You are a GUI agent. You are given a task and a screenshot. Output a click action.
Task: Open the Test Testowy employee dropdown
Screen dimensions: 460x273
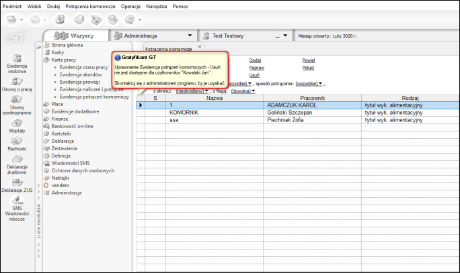(285, 36)
